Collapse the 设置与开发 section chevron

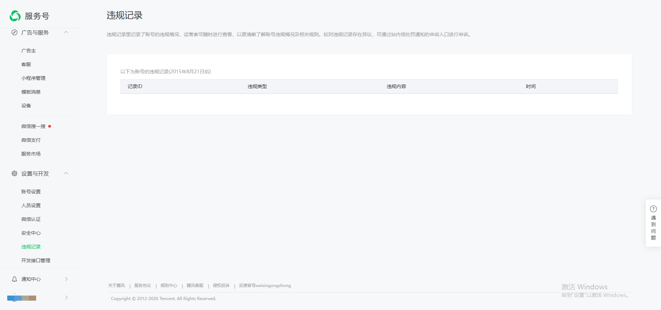pyautogui.click(x=66, y=173)
